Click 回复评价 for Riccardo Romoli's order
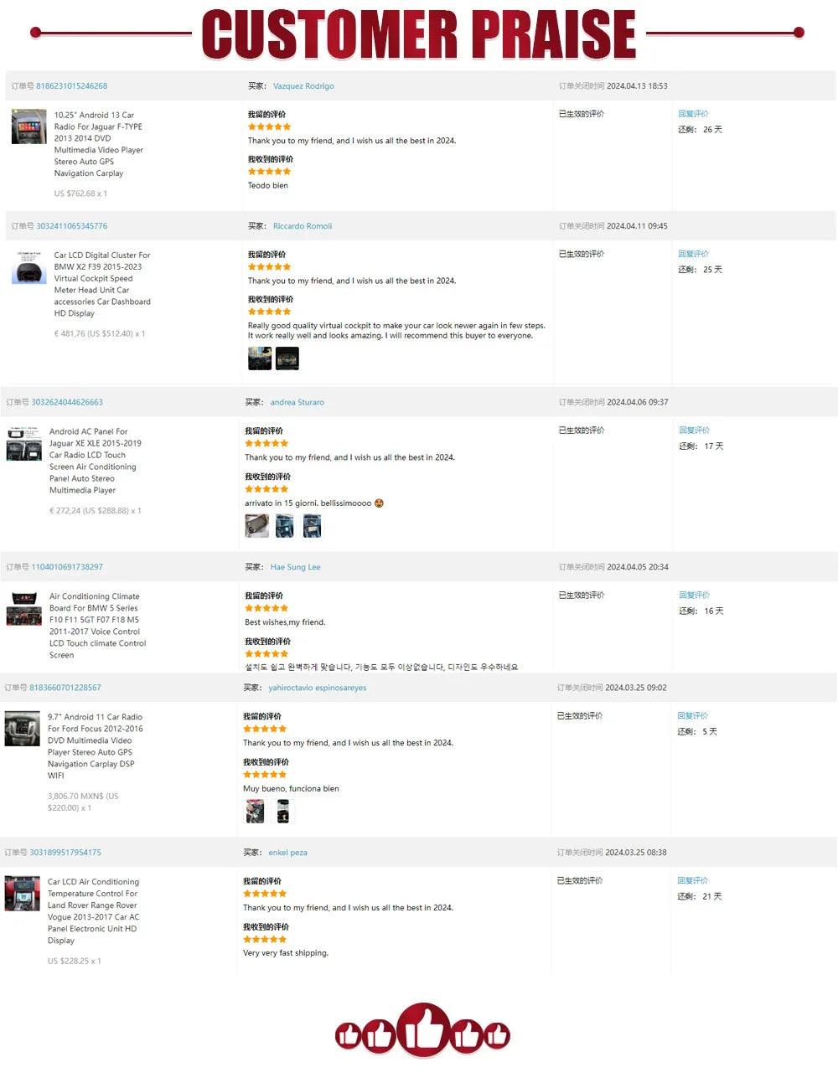The image size is (838, 1083). pos(693,254)
